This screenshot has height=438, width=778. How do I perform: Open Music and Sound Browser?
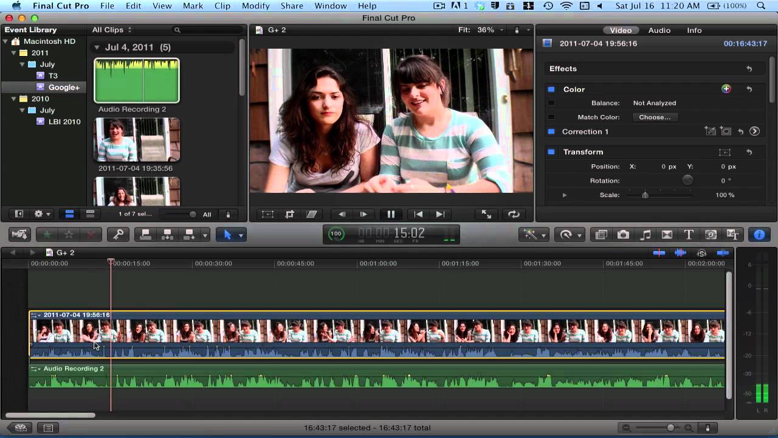click(x=645, y=235)
